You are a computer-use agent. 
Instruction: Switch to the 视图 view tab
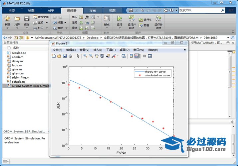[112, 11]
